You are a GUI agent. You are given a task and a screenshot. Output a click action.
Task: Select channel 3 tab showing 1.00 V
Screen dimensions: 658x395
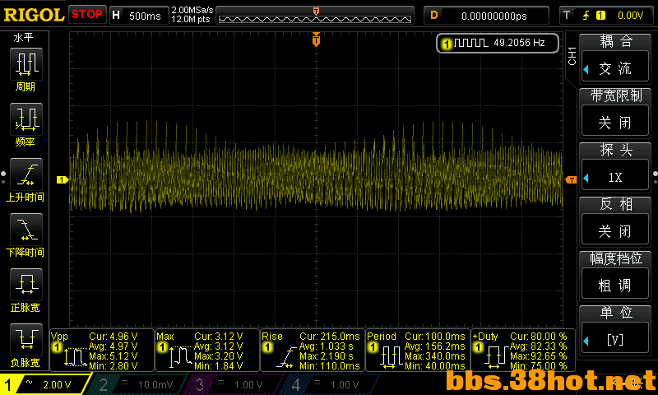click(x=235, y=384)
